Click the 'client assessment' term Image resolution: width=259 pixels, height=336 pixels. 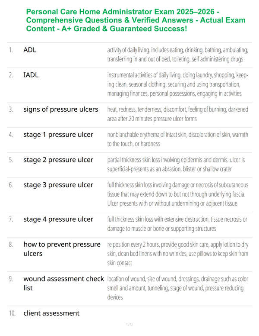[51, 313]
